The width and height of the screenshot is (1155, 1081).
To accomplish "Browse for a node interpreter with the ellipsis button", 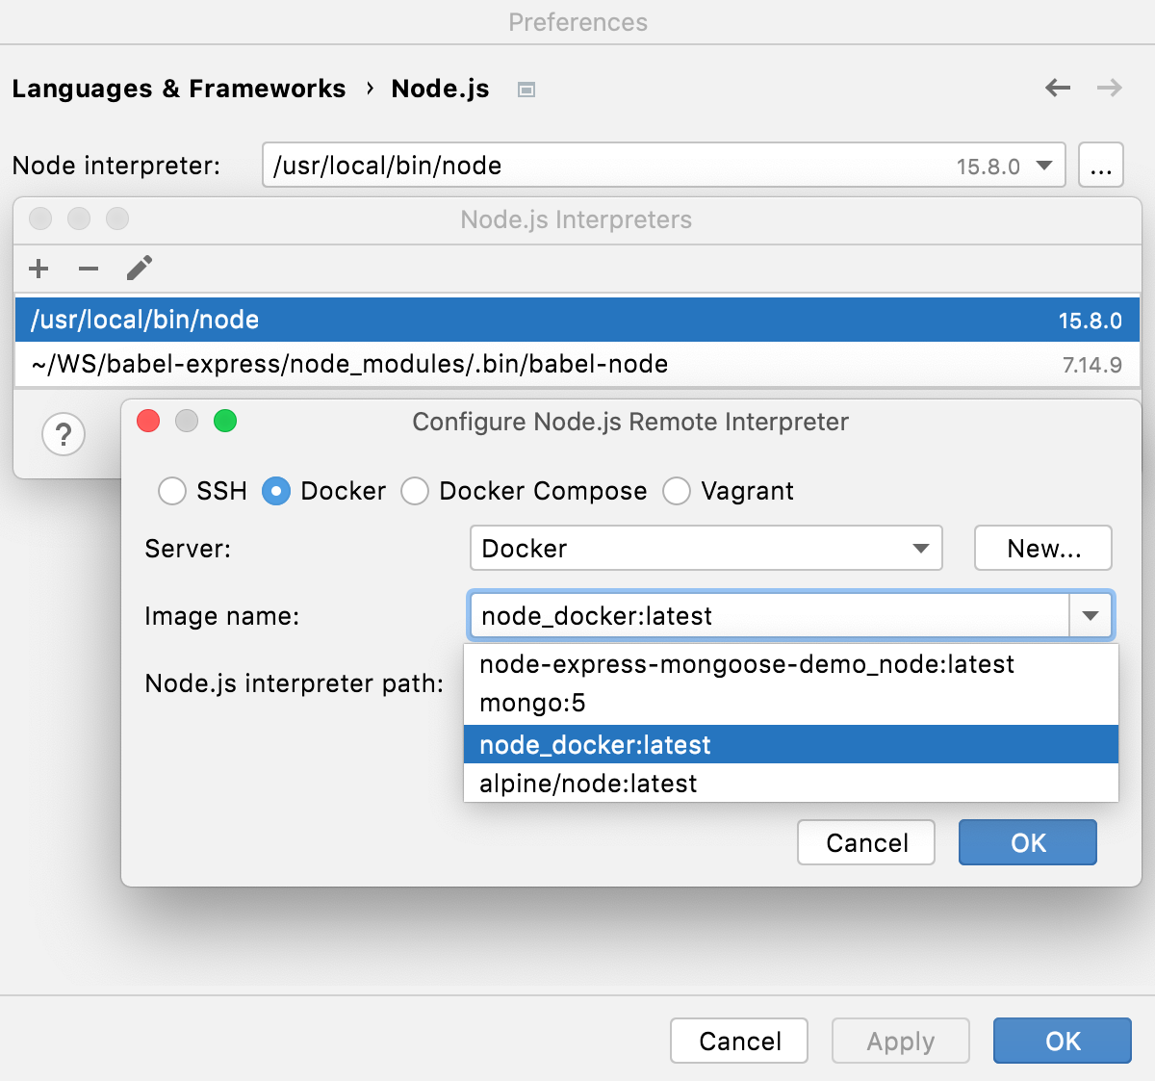I will (x=1100, y=165).
